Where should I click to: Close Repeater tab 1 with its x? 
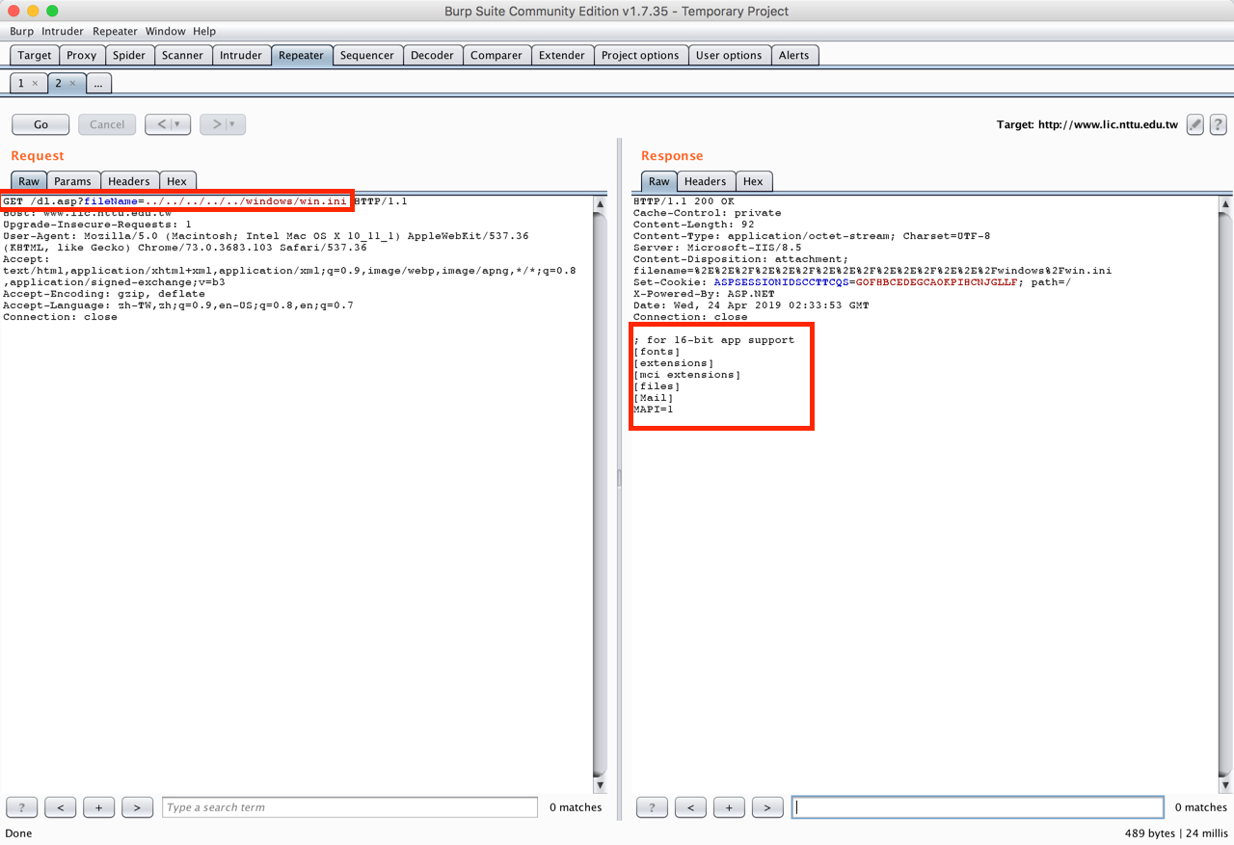36,84
